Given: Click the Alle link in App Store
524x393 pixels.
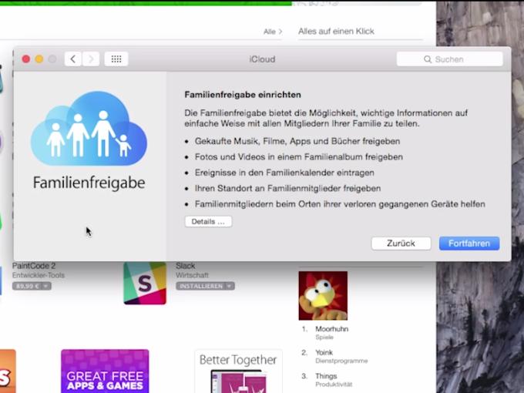Looking at the screenshot, I should pyautogui.click(x=273, y=32).
